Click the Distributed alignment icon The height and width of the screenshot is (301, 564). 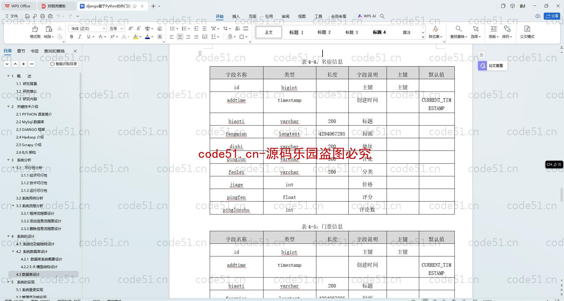coord(204,37)
